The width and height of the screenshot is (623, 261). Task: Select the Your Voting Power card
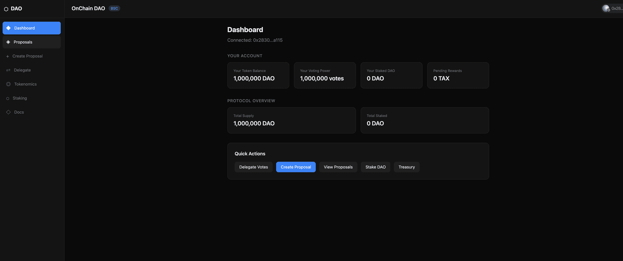coord(324,75)
